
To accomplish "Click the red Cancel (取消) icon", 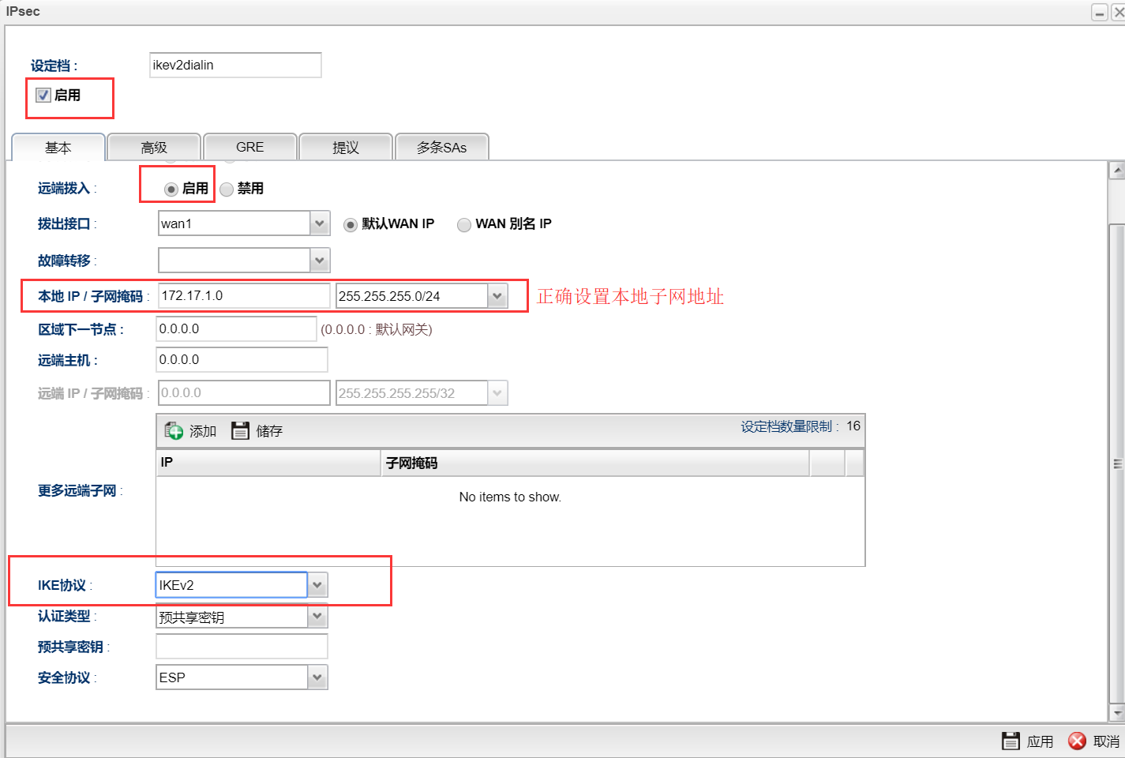I will (1077, 741).
